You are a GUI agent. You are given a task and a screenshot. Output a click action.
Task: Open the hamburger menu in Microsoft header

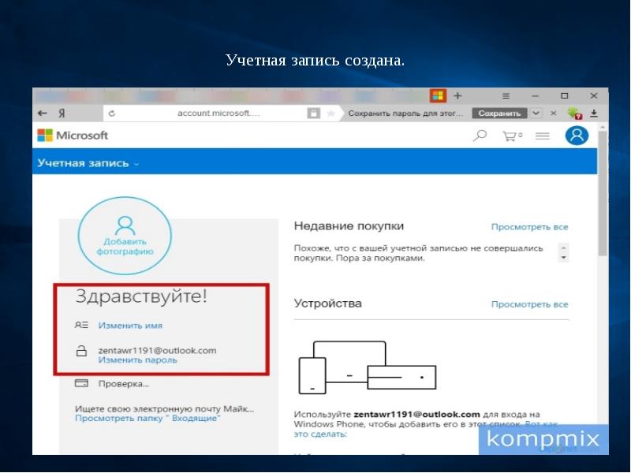(x=542, y=136)
